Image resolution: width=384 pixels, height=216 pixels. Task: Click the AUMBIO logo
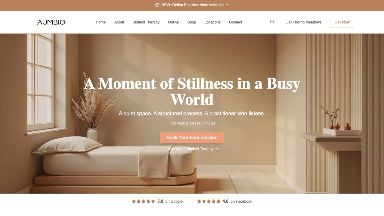pos(51,22)
